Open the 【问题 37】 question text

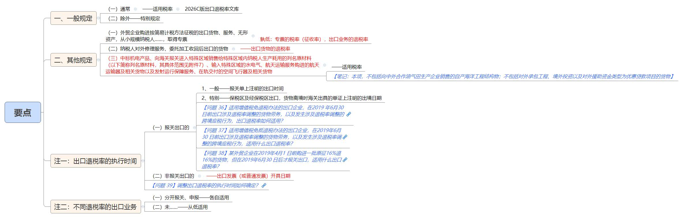pyautogui.click(x=272, y=137)
